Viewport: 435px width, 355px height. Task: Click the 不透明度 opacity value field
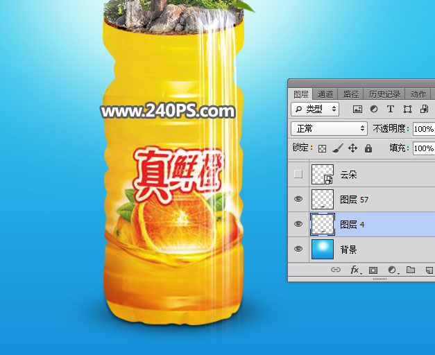pyautogui.click(x=423, y=129)
